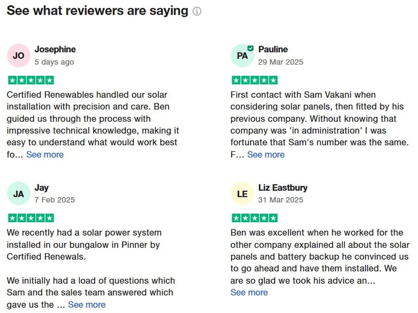Open Josephine's reviewer name link
418x313 pixels.
[55, 49]
